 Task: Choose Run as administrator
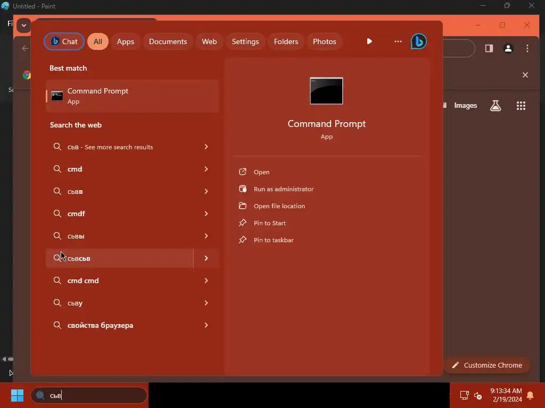pyautogui.click(x=283, y=189)
